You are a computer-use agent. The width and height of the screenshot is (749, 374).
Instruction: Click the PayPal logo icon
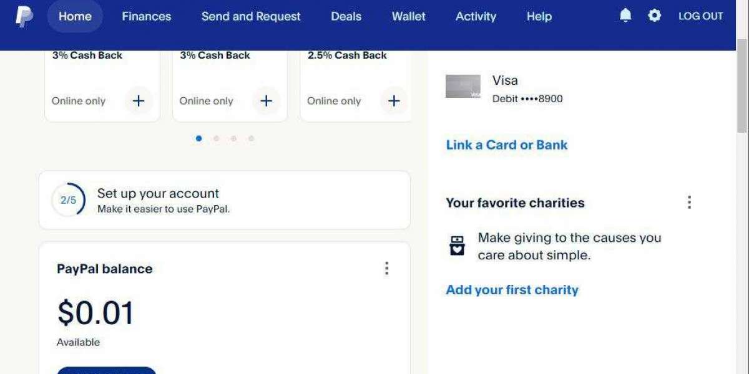[x=24, y=17]
